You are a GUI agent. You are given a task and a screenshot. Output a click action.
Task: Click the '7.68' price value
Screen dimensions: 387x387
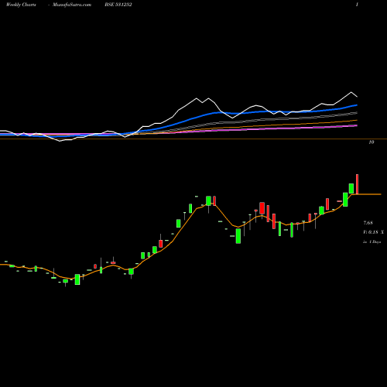pyautogui.click(x=368, y=222)
